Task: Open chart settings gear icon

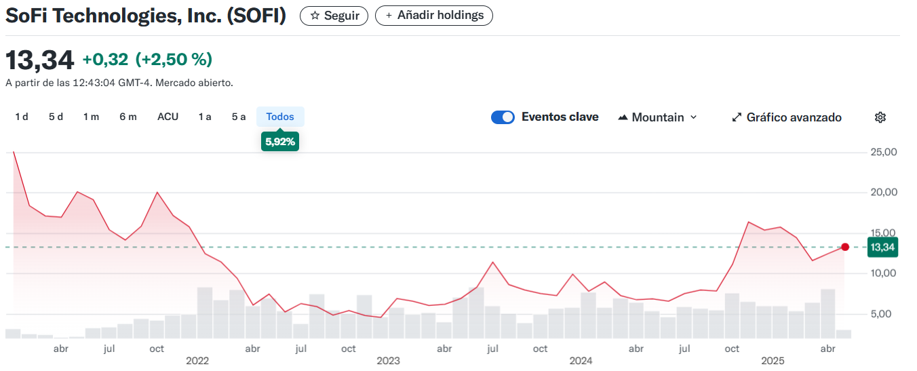Action: tap(880, 117)
